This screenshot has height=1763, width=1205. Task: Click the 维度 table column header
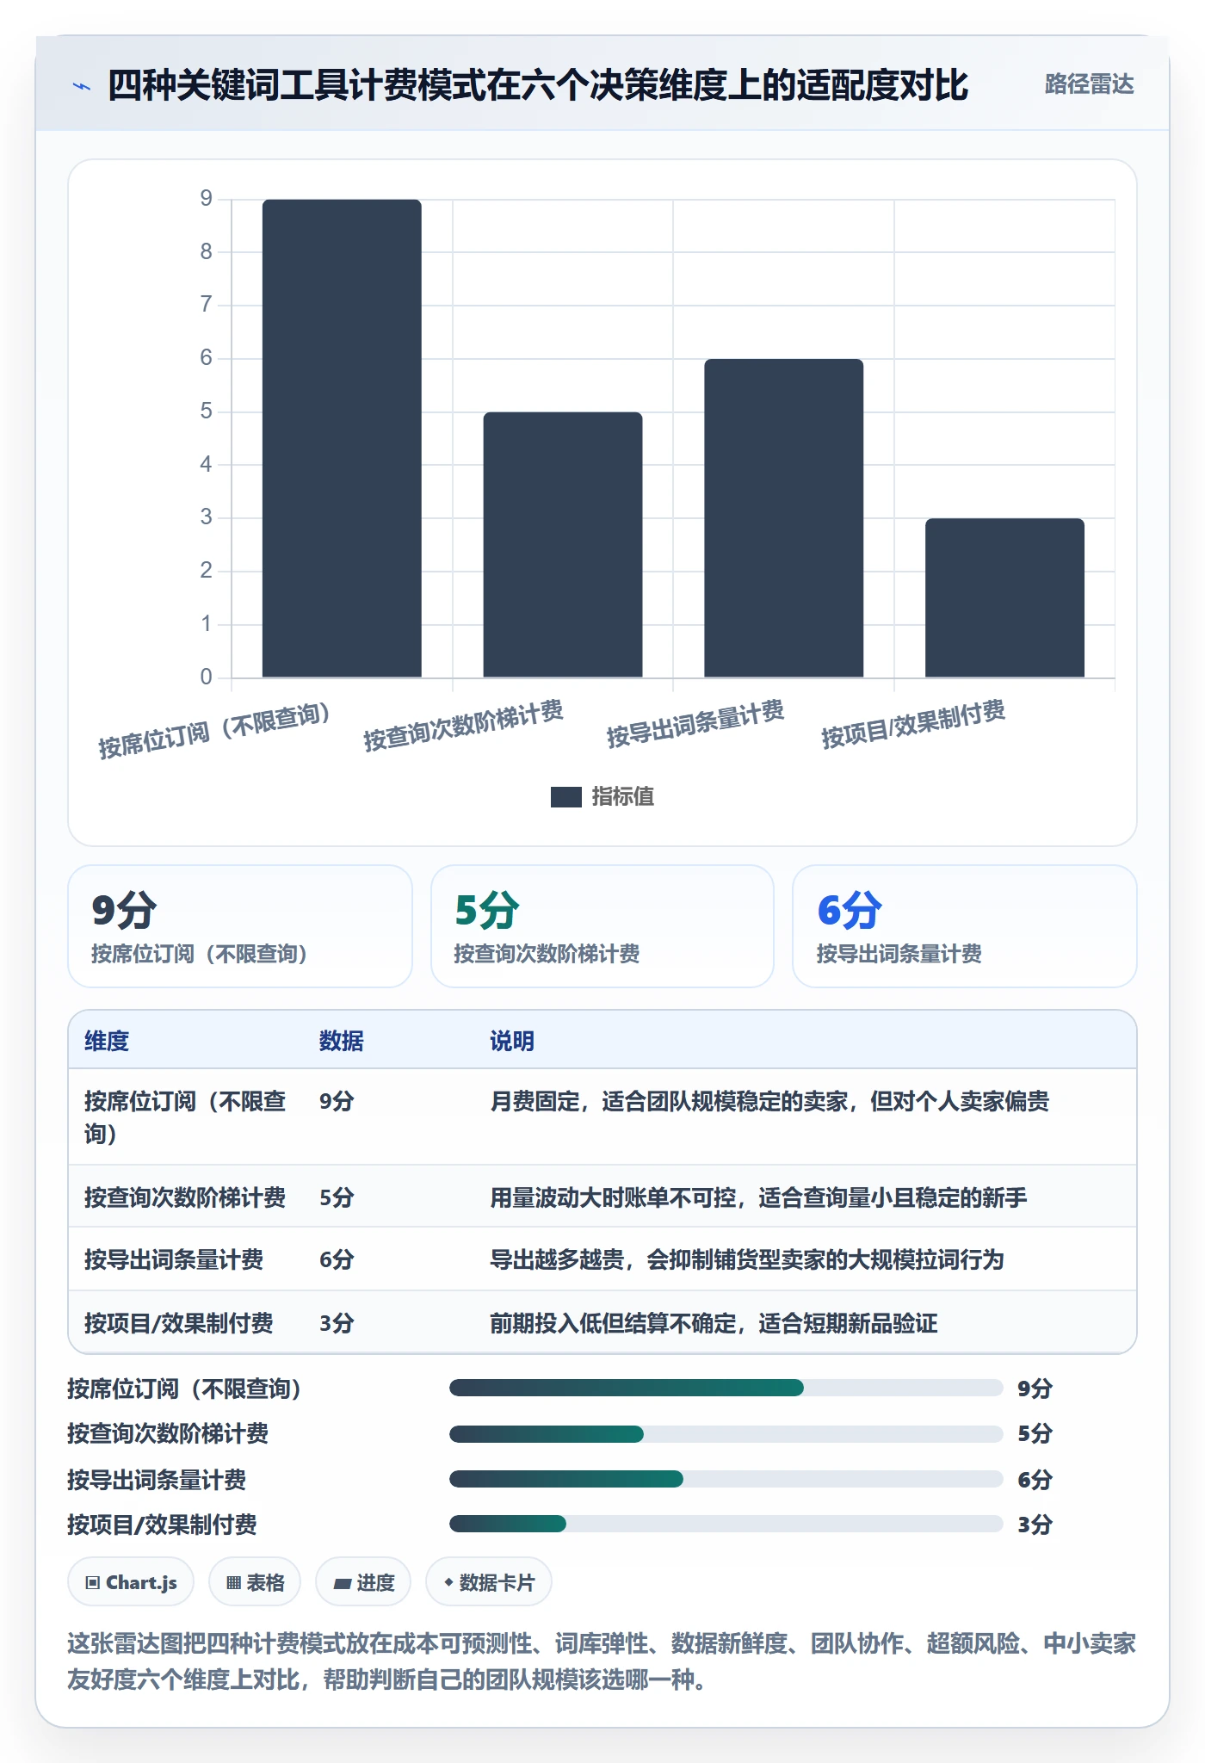tap(107, 1041)
